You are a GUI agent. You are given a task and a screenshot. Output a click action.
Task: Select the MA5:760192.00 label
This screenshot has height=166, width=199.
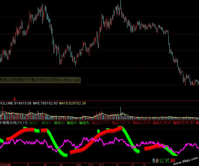point(41,103)
